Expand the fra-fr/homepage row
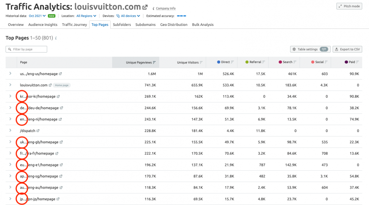 10,153
